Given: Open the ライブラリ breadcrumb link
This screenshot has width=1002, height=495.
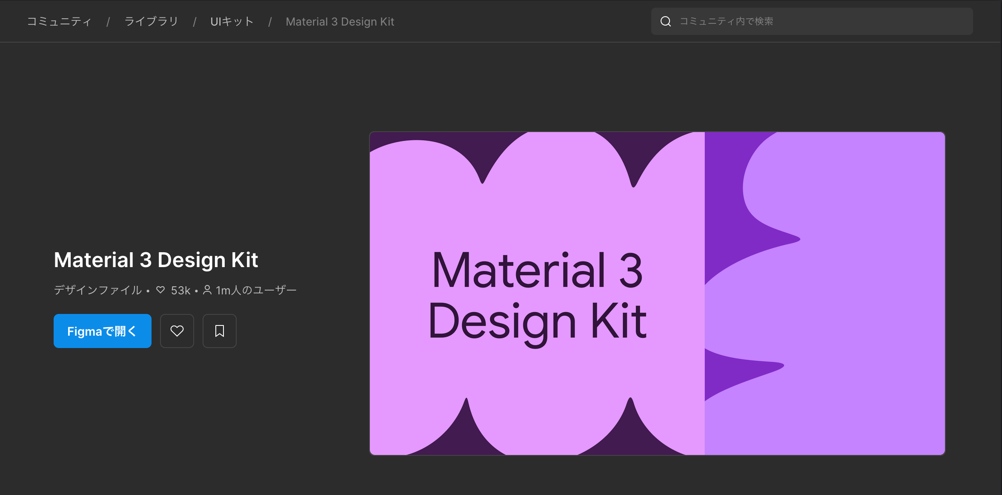Looking at the screenshot, I should [151, 21].
